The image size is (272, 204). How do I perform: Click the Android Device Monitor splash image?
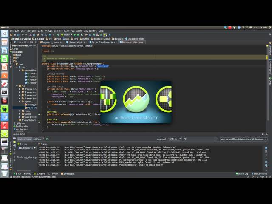click(136, 102)
